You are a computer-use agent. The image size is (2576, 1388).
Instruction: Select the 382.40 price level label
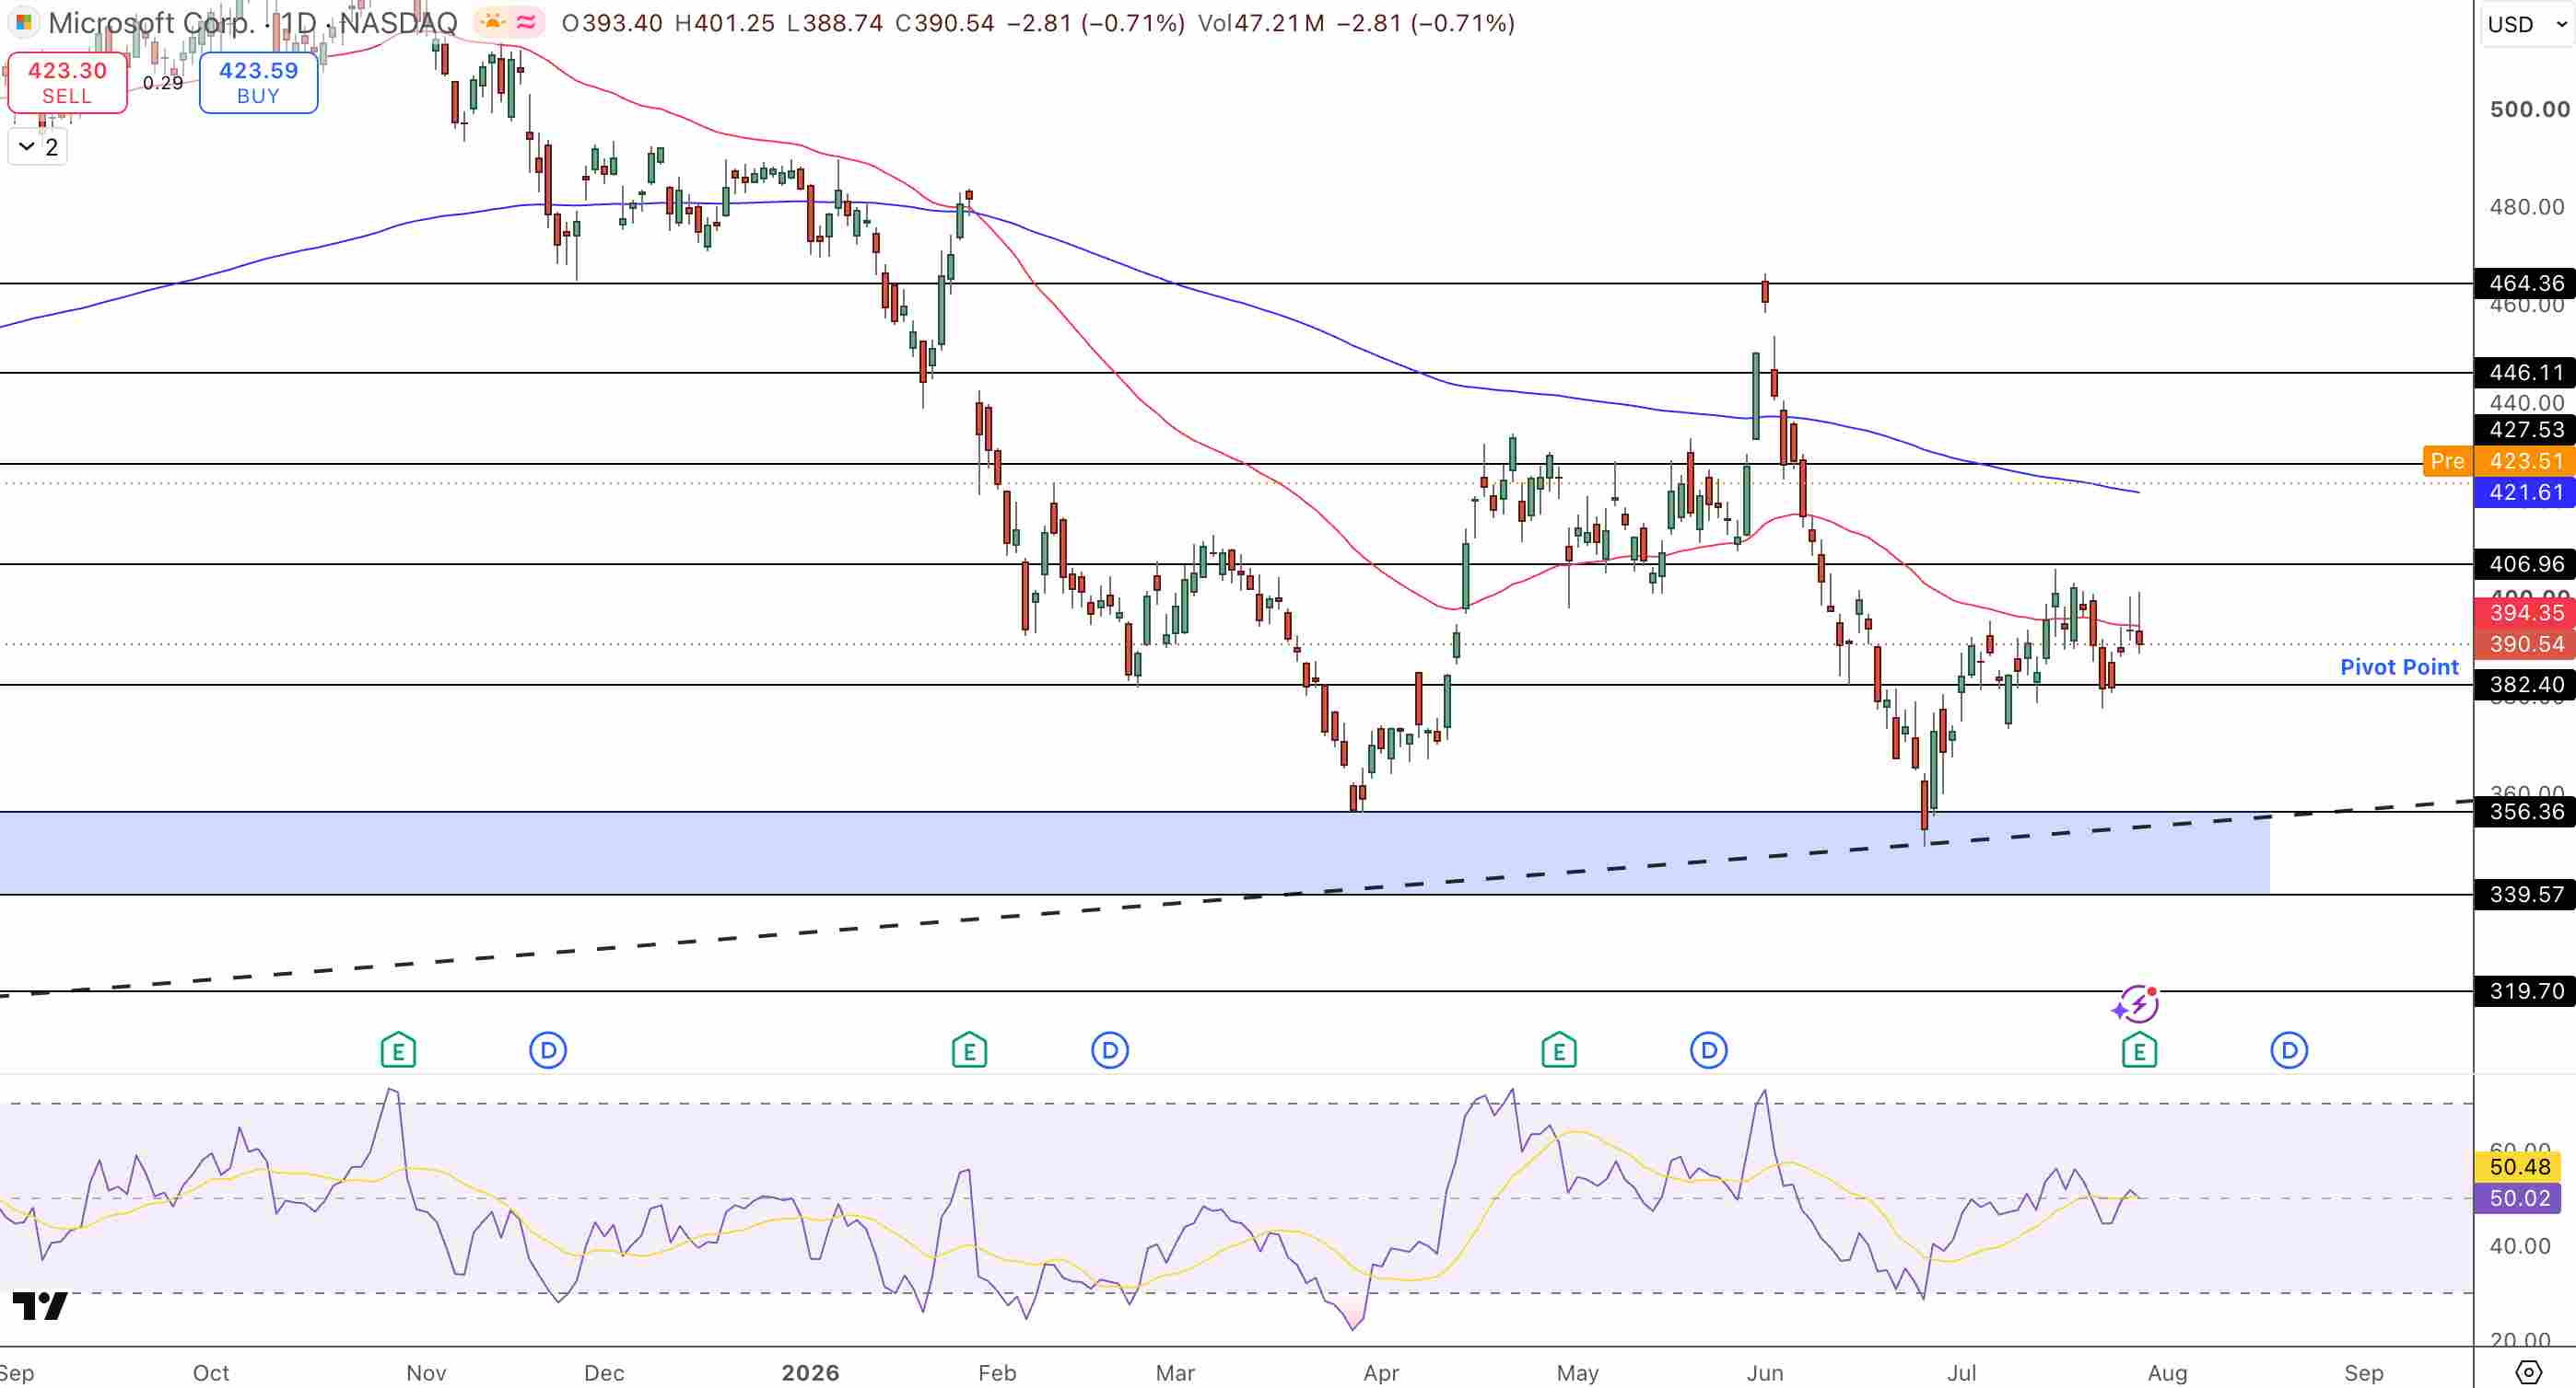click(x=2525, y=685)
